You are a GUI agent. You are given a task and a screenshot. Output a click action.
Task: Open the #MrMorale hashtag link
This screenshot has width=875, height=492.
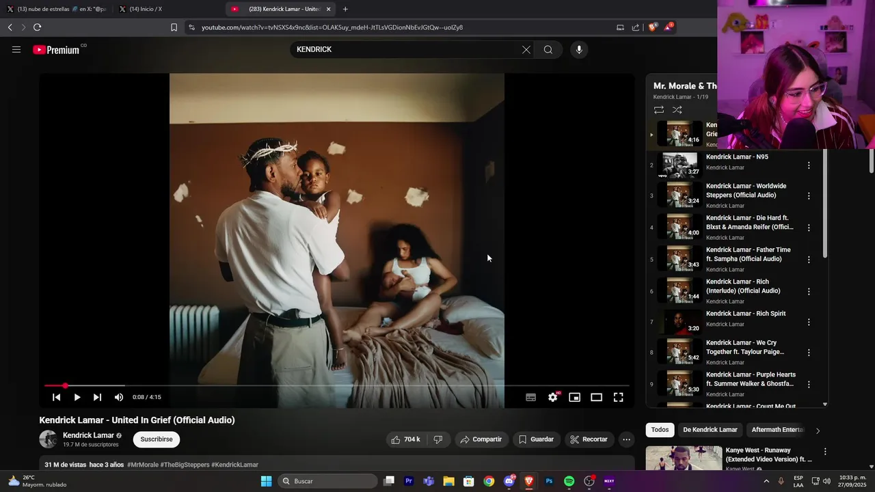click(142, 465)
